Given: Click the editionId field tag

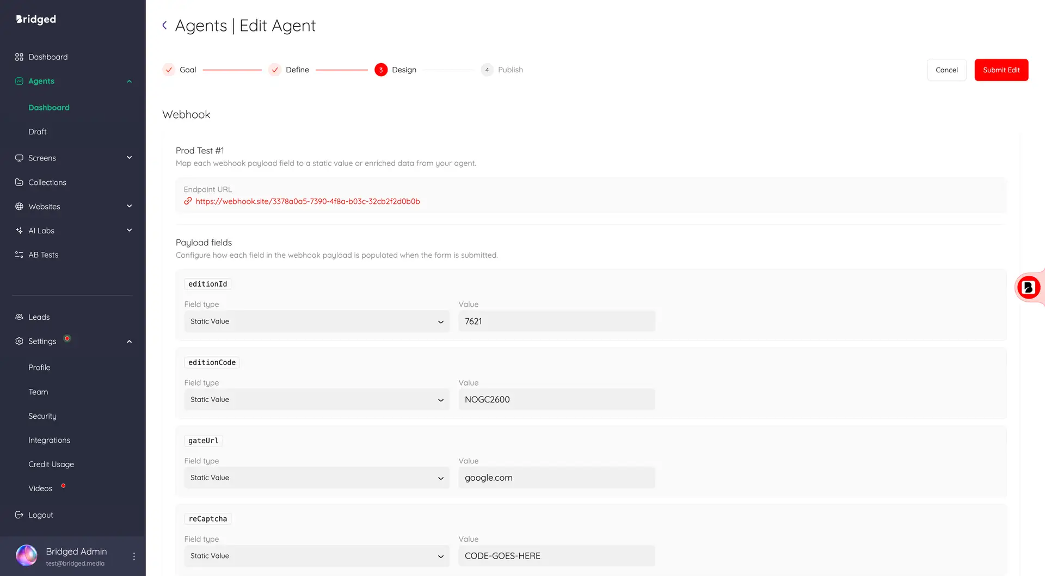Looking at the screenshot, I should 207,284.
